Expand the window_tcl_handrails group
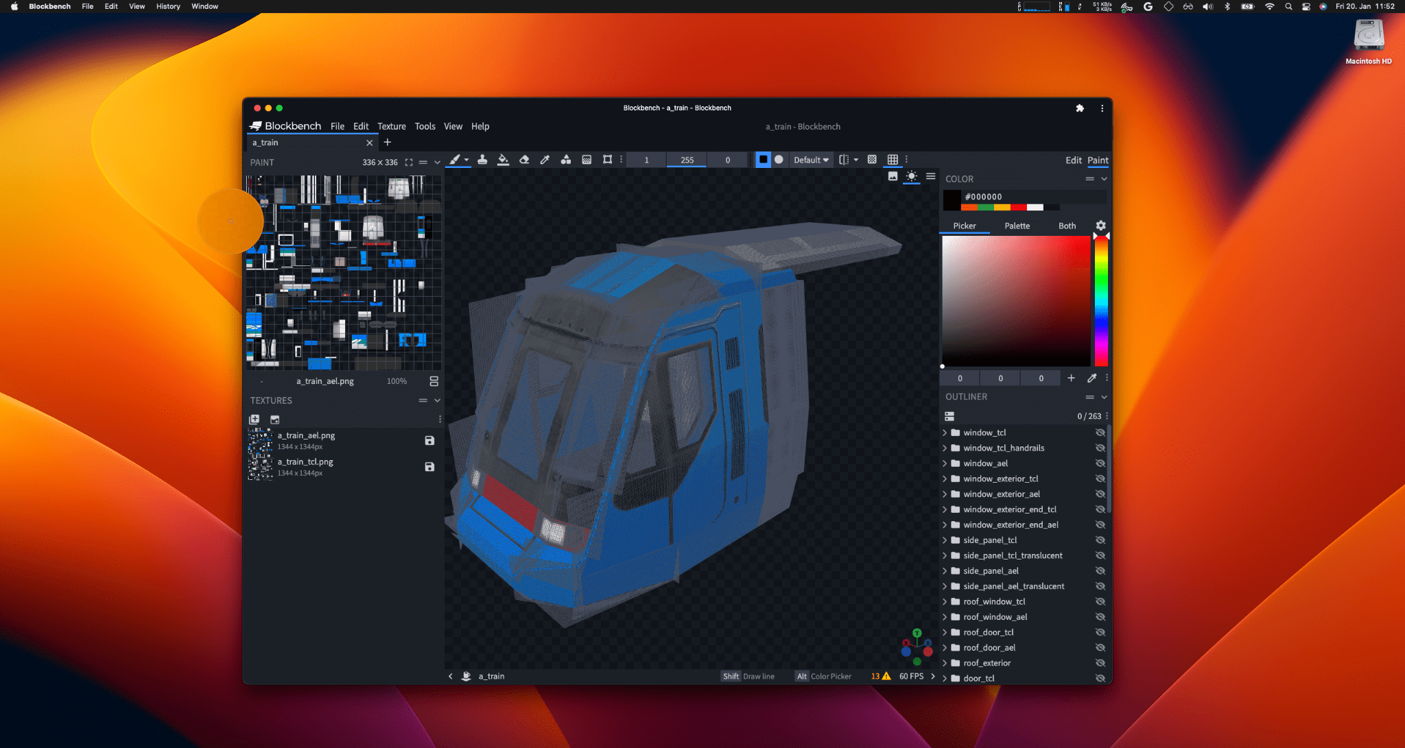The image size is (1405, 748). pyautogui.click(x=948, y=448)
